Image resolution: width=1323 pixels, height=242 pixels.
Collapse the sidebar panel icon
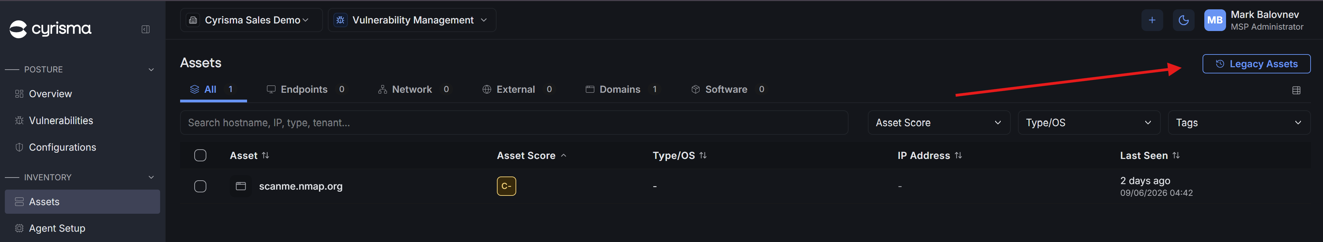145,29
